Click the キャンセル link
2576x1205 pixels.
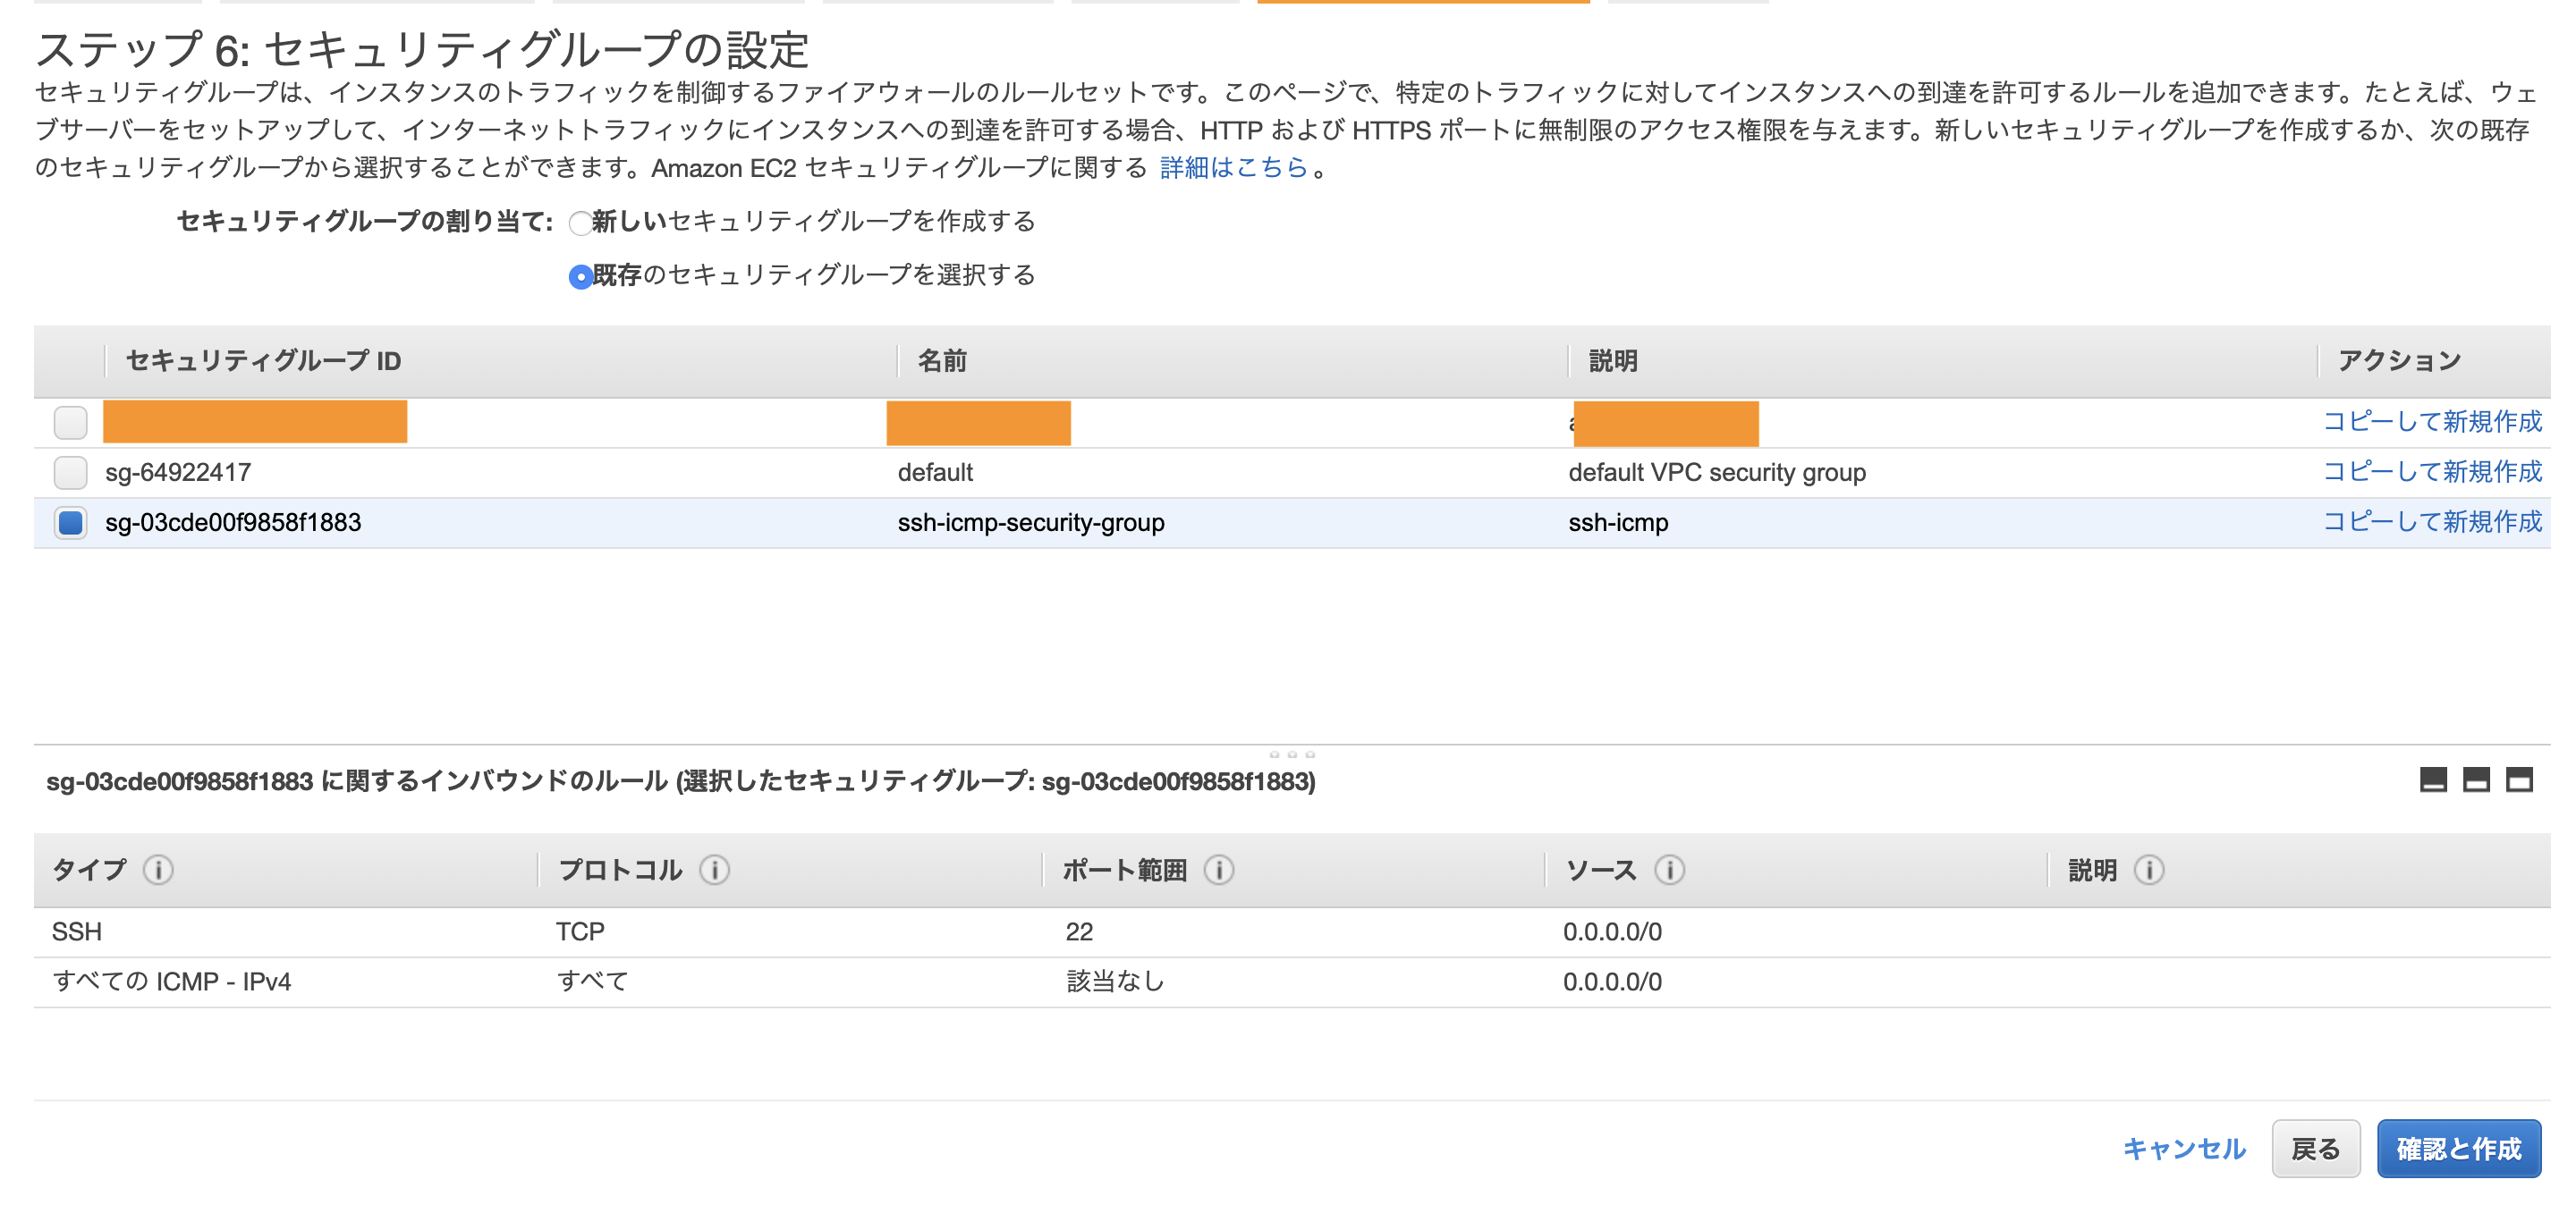click(x=2186, y=1148)
